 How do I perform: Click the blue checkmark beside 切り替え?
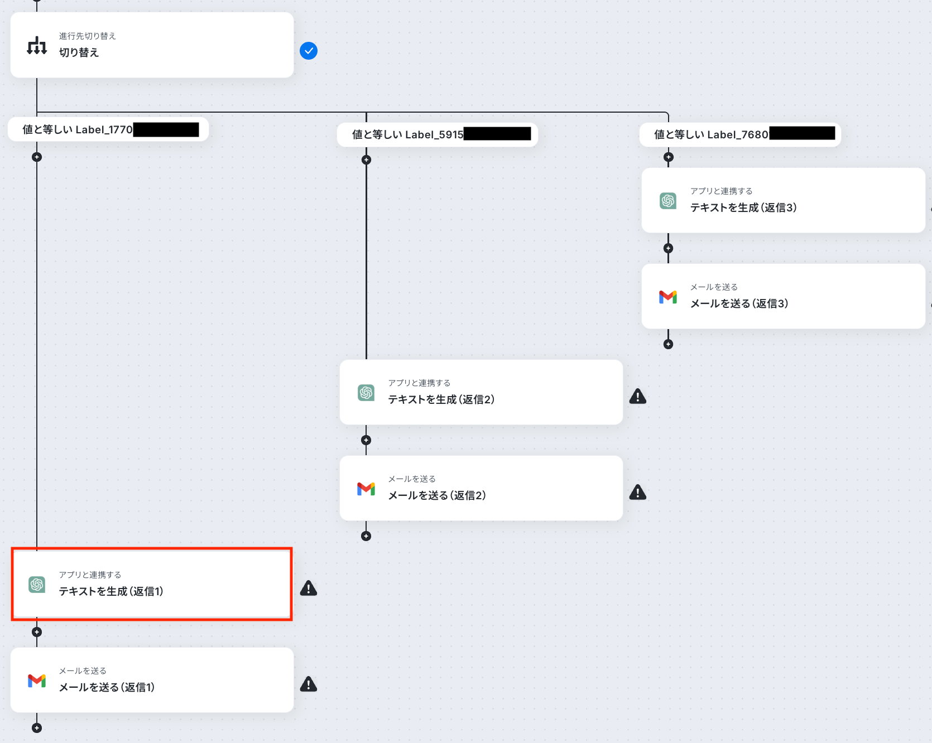(309, 51)
